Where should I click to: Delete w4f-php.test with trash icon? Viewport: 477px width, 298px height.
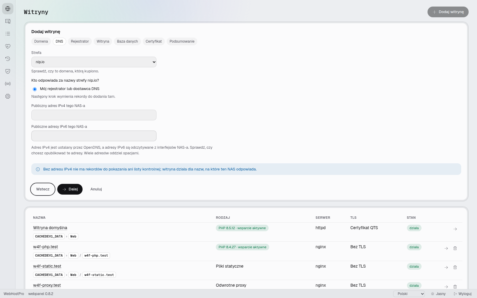pos(455,248)
